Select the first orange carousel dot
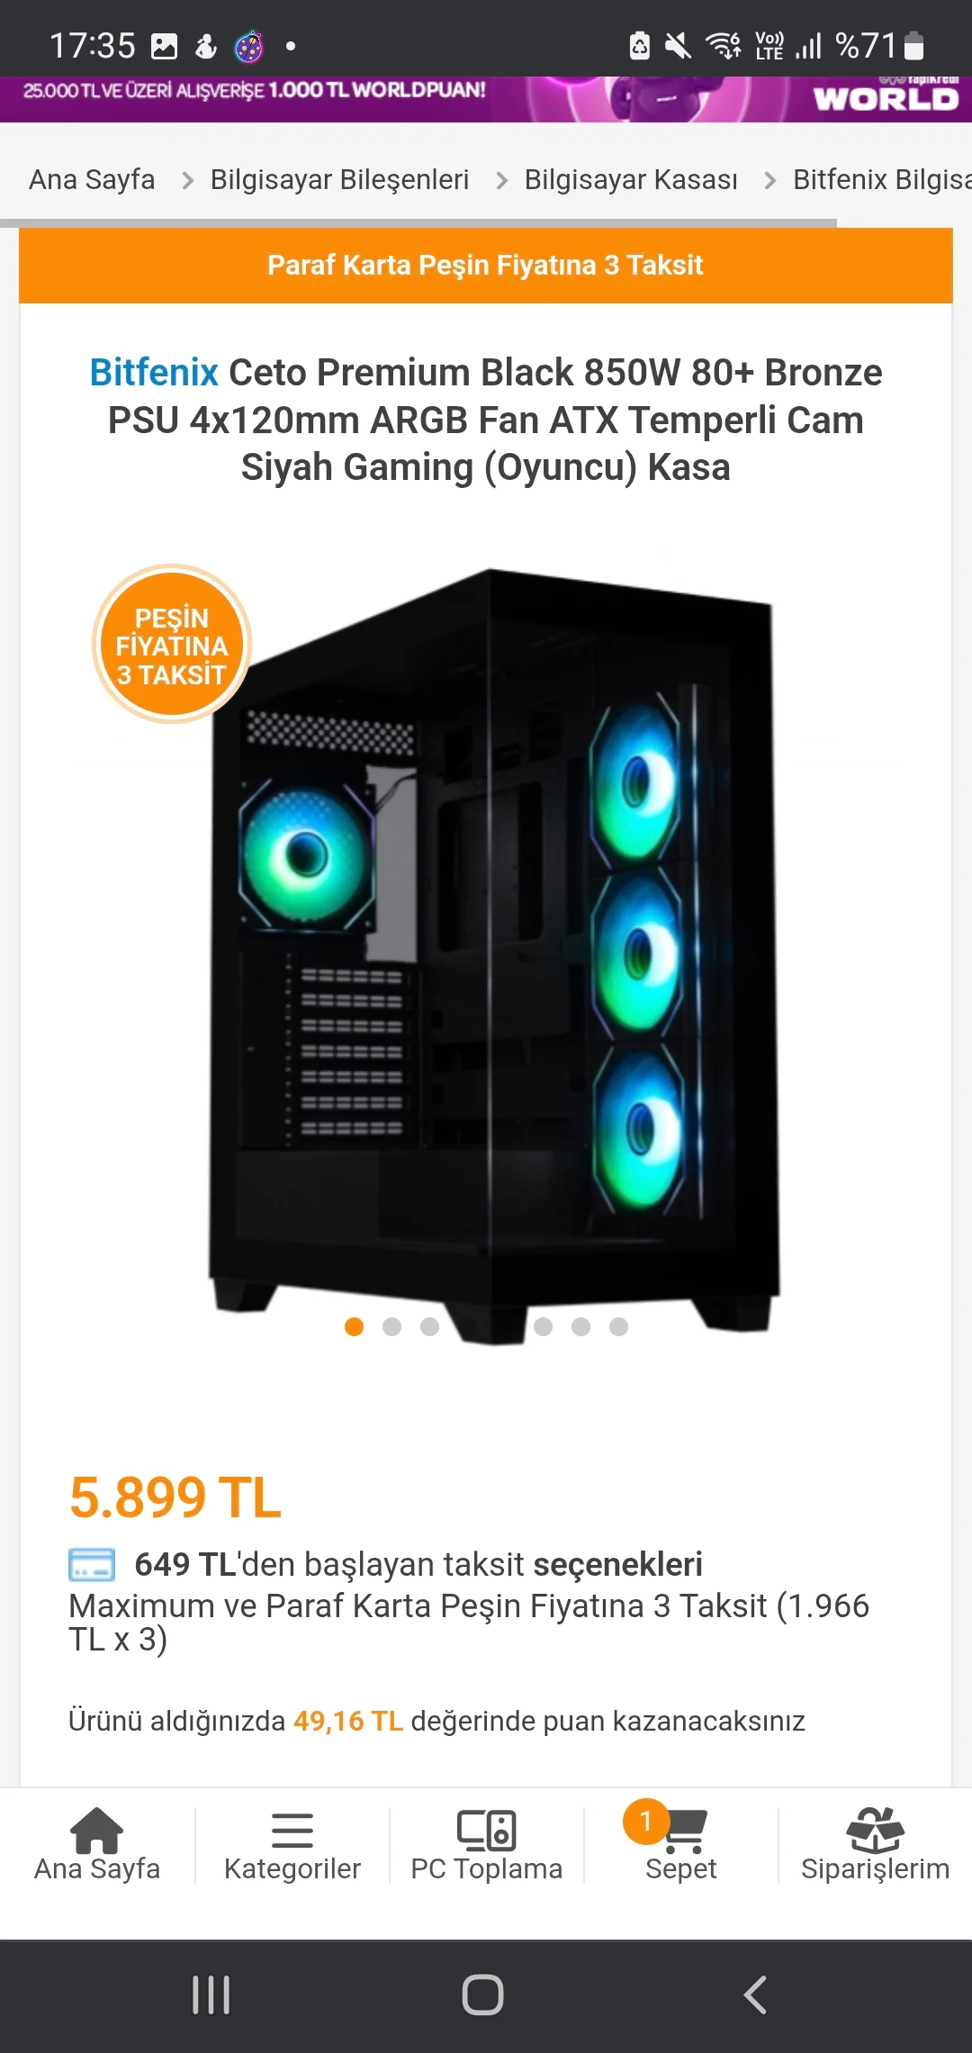Screen dimensions: 972x2053 [x=355, y=1326]
